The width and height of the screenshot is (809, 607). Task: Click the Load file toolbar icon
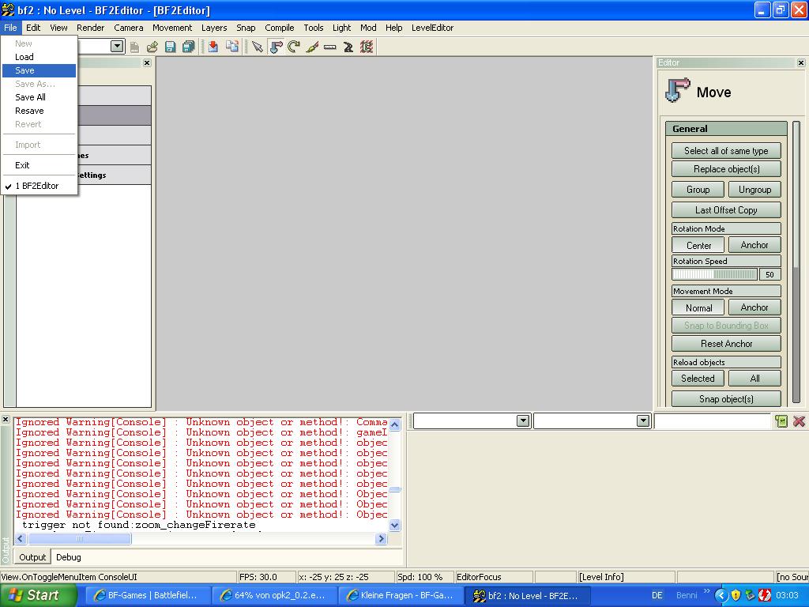(x=152, y=47)
